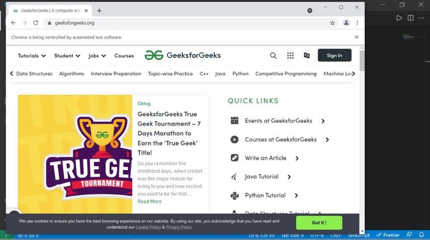Select the Algorithms topic tab

click(72, 74)
